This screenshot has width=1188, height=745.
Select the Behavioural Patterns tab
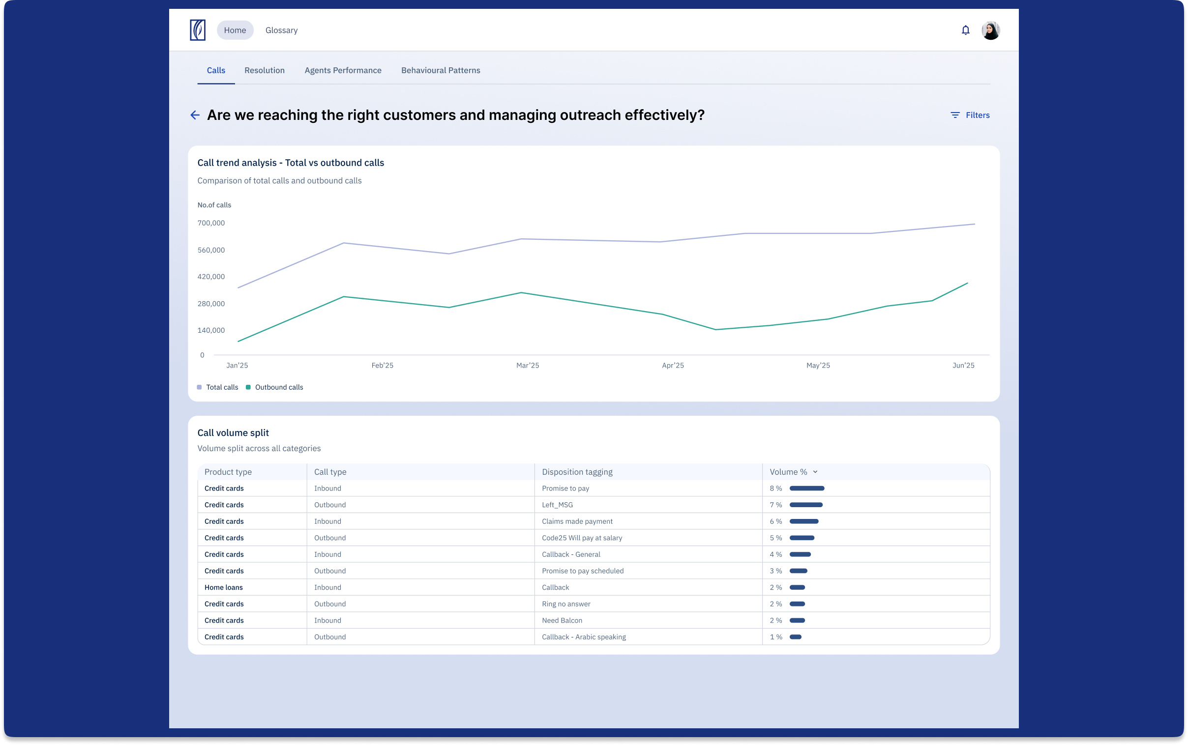tap(441, 70)
